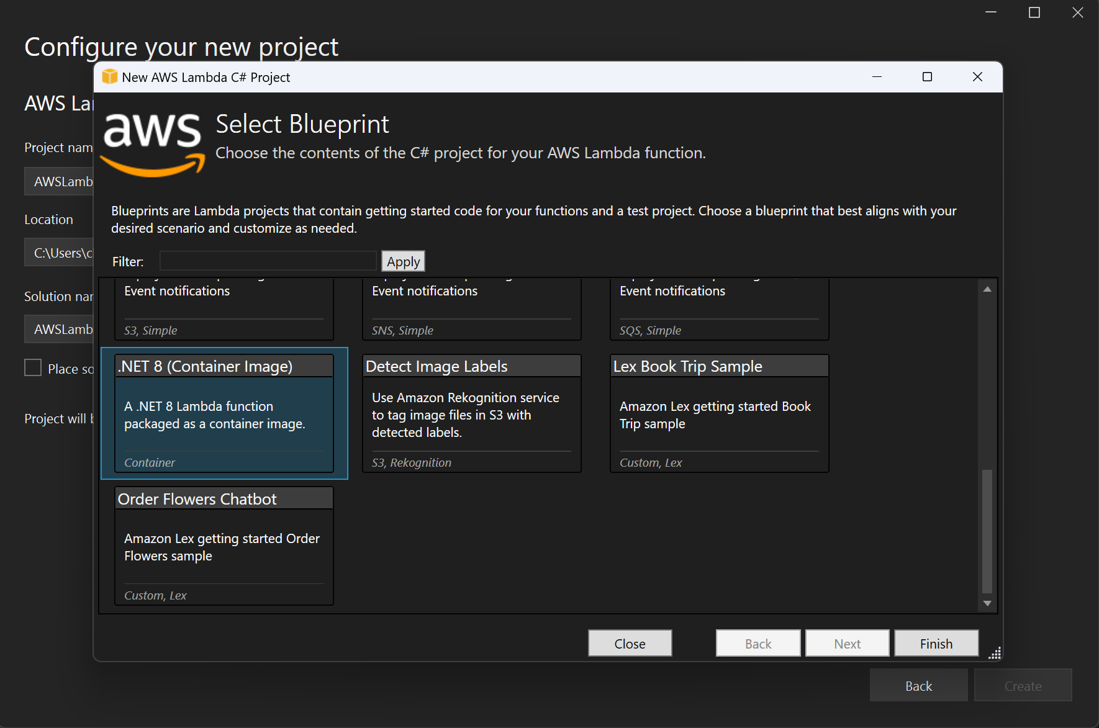Select the Detect Image Labels blueprint
Screen dimensions: 1099x728
coord(471,413)
